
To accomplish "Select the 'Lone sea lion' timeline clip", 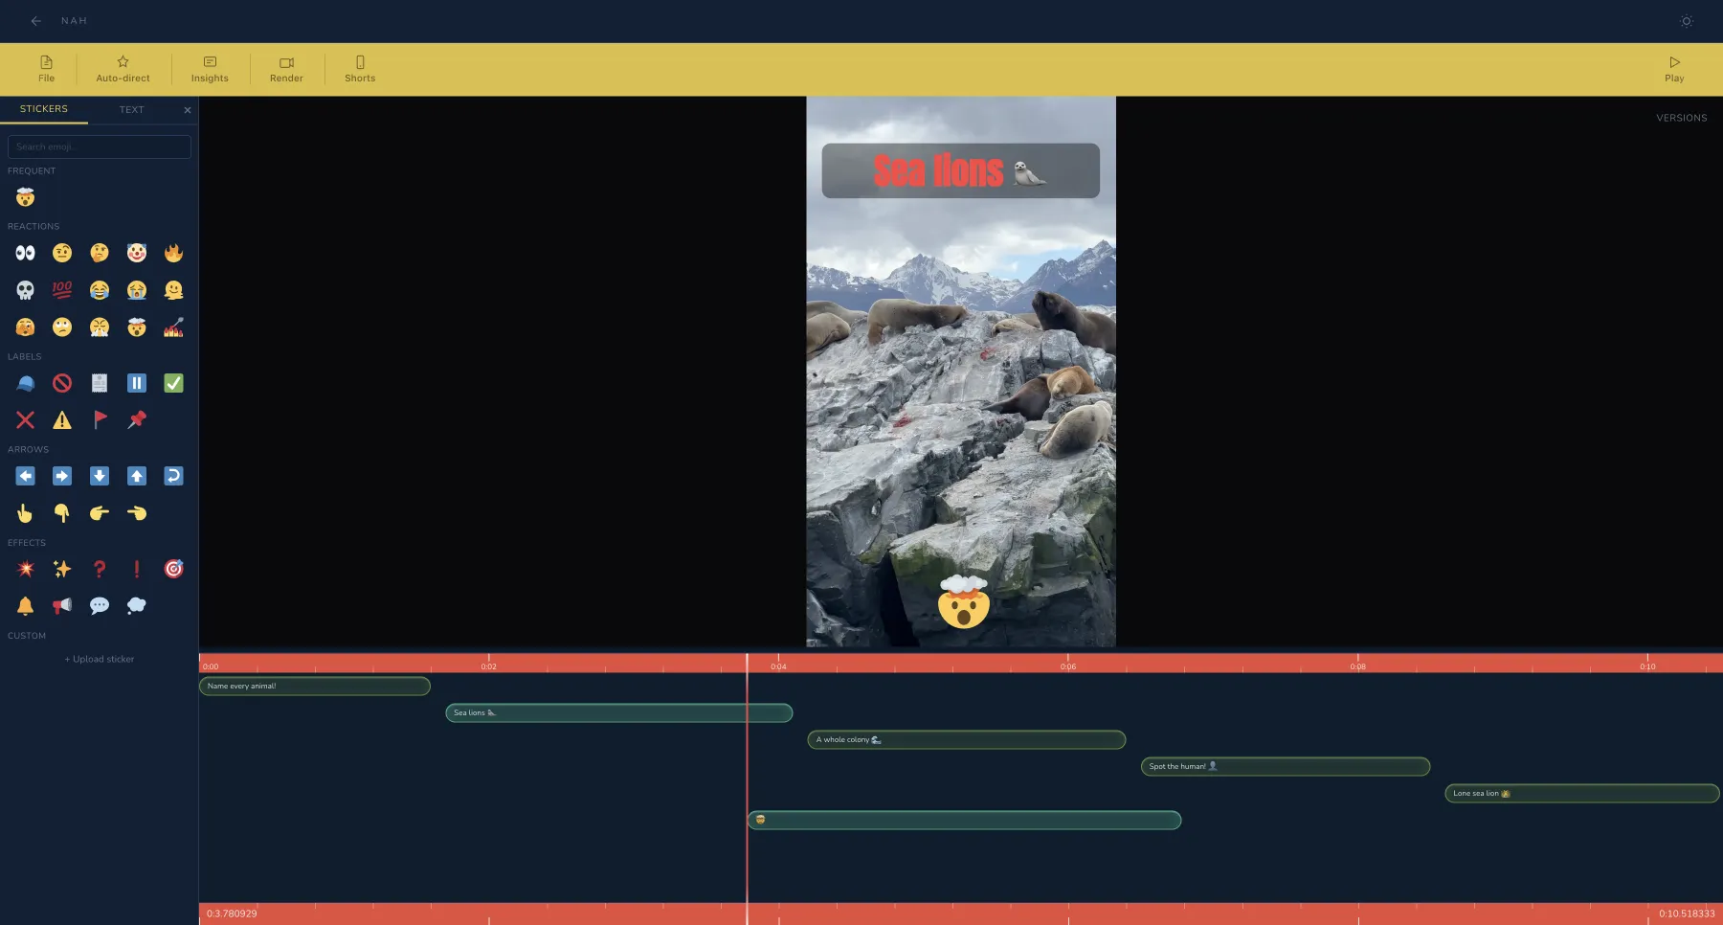I will point(1582,794).
